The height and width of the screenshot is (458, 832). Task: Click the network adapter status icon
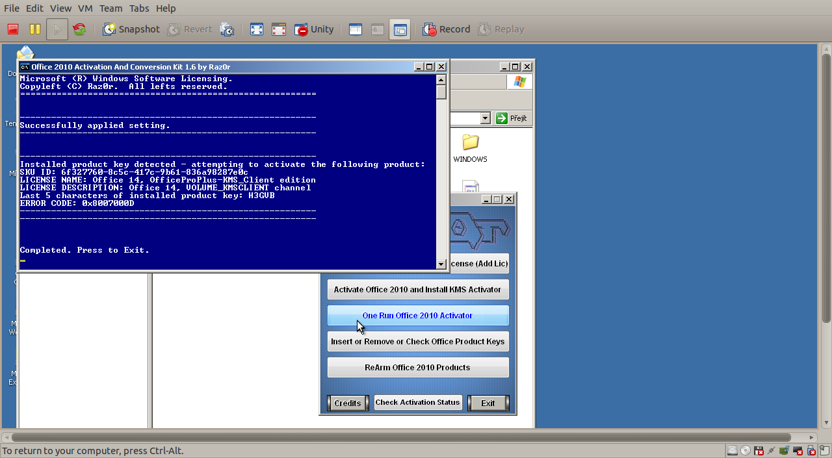pos(772,450)
